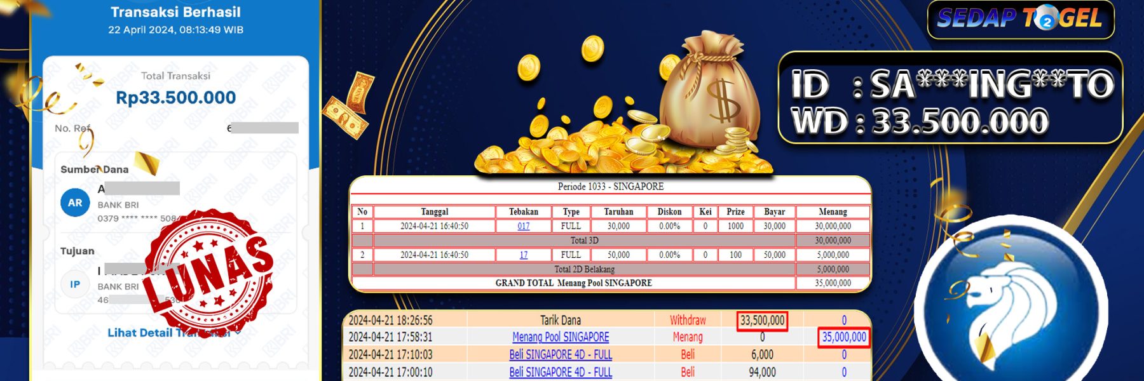Click the 35,000,000 grand total value
The height and width of the screenshot is (381, 1144).
833,283
